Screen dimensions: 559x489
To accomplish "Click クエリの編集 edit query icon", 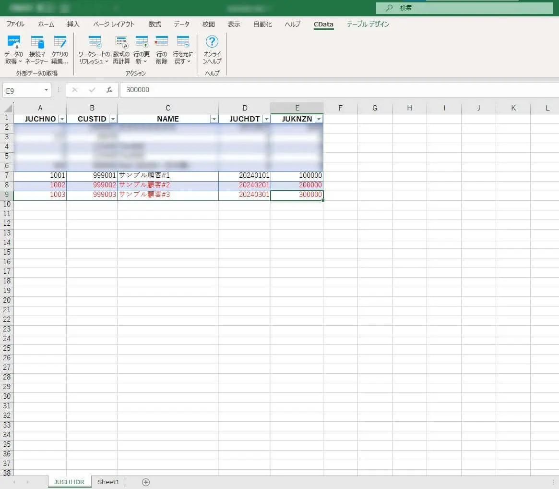I will 59,49.
